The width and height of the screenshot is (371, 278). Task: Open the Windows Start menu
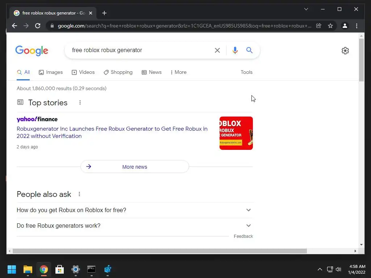12,269
